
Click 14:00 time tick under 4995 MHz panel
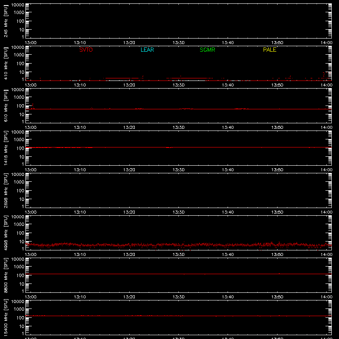pyautogui.click(x=326, y=255)
